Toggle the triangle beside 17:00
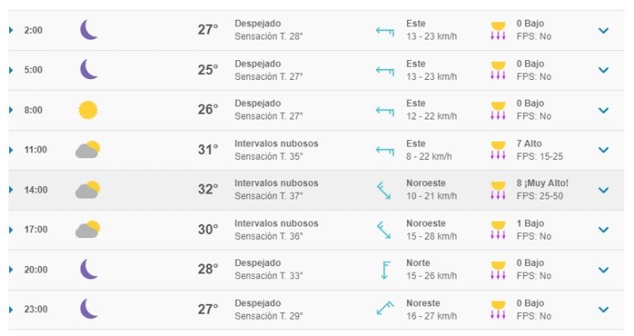This screenshot has height=336, width=634. (x=11, y=230)
